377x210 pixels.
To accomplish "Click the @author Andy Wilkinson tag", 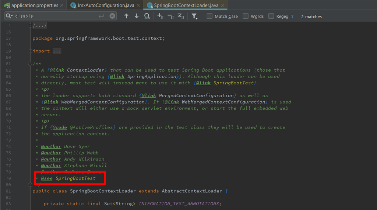I will (51, 159).
